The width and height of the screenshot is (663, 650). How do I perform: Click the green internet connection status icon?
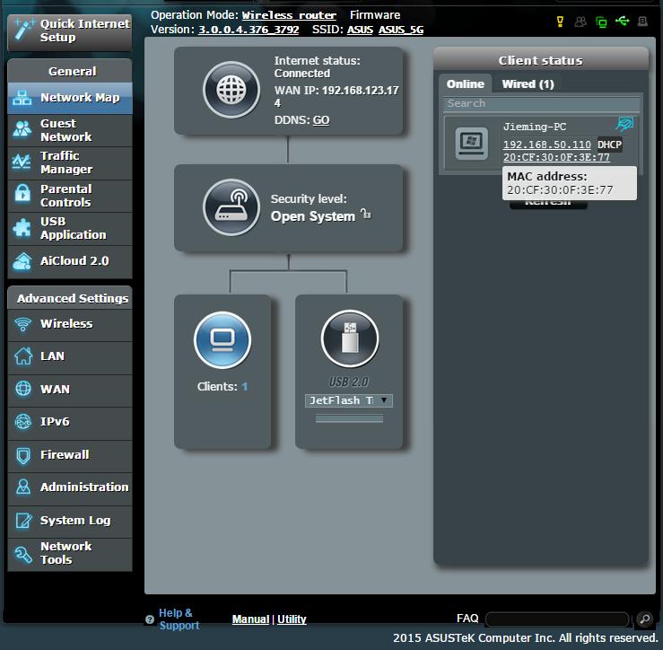click(x=601, y=22)
